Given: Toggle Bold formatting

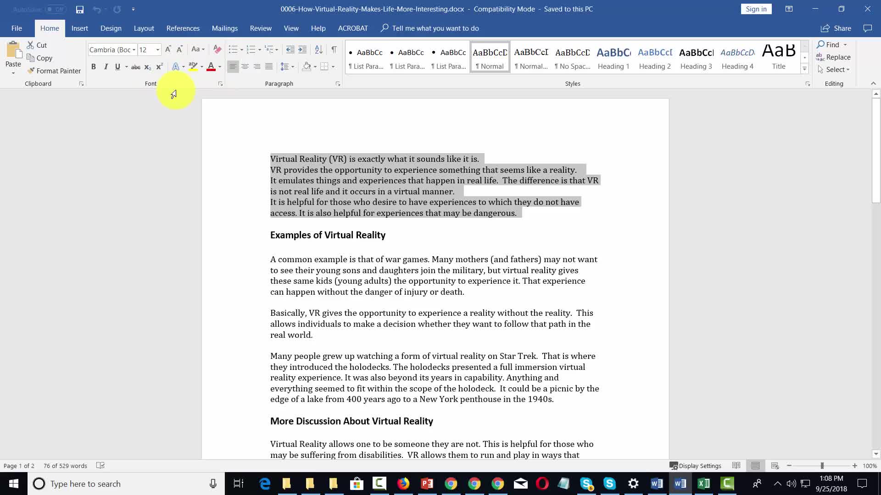Looking at the screenshot, I should click(x=94, y=67).
